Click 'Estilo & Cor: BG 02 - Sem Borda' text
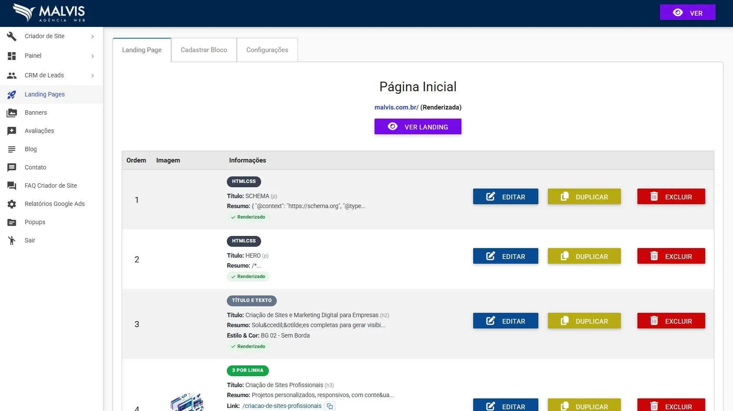The height and width of the screenshot is (411, 733). click(268, 336)
